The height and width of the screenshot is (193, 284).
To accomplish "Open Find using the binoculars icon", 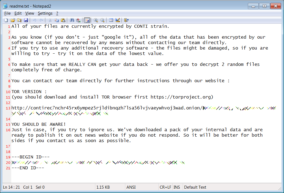I will (x=72, y=20).
